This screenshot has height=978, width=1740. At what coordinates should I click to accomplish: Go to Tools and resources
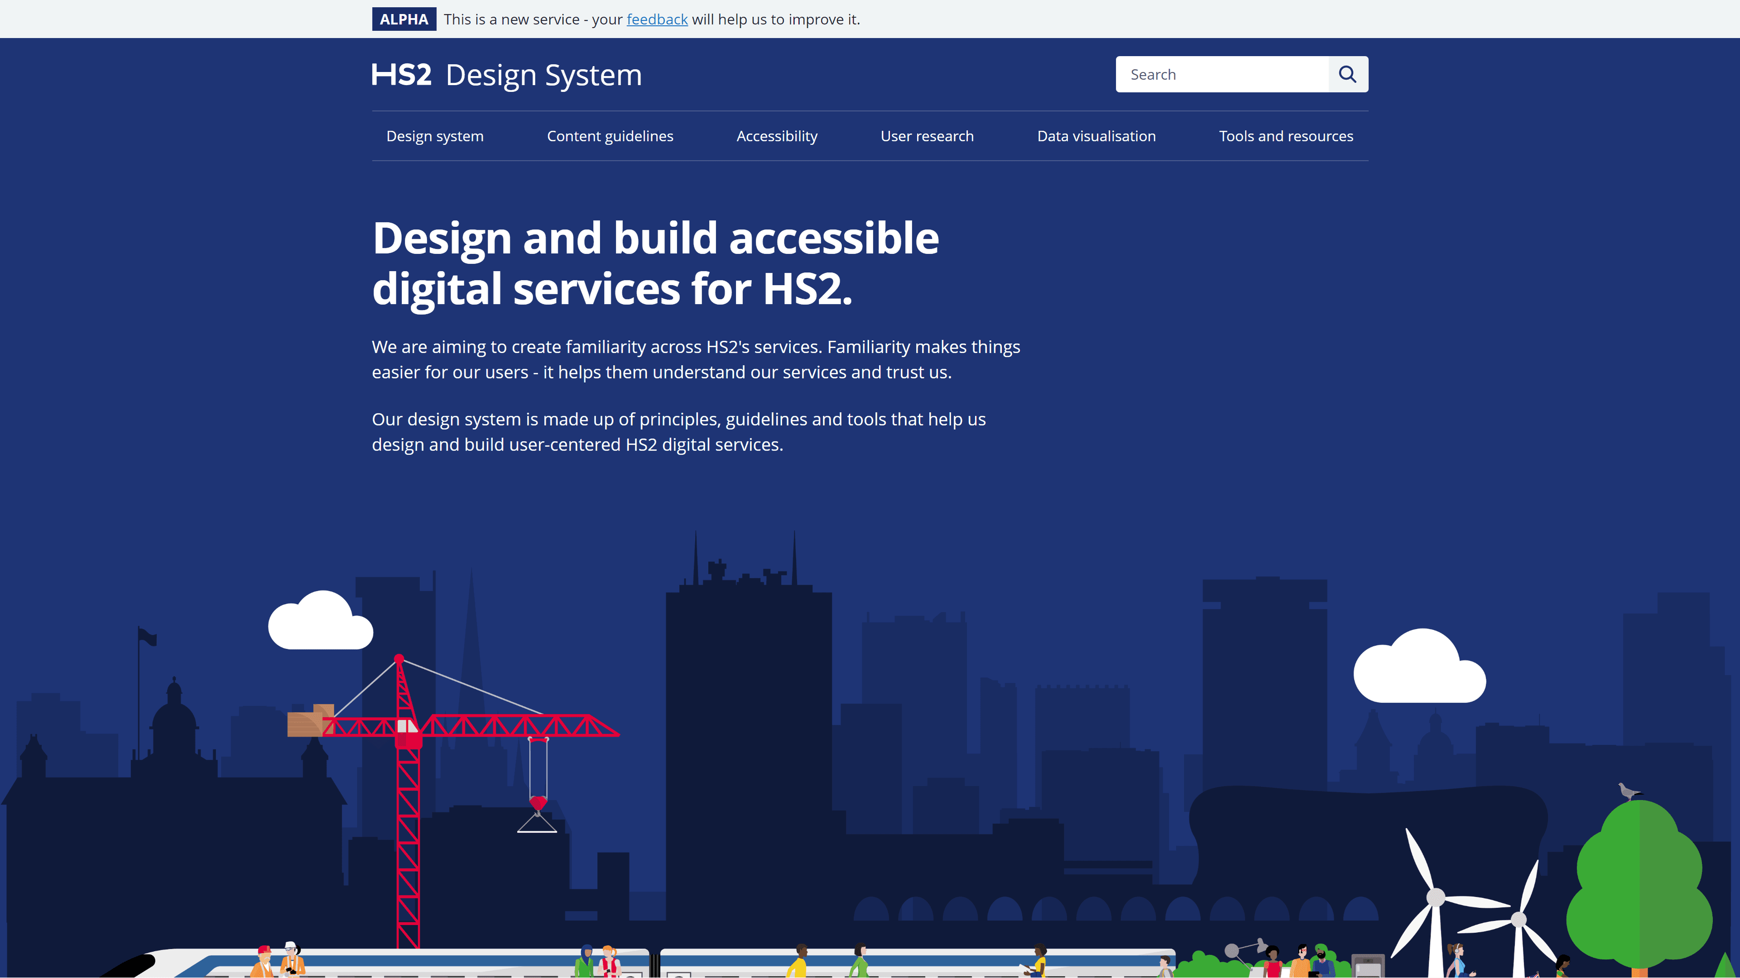point(1286,136)
